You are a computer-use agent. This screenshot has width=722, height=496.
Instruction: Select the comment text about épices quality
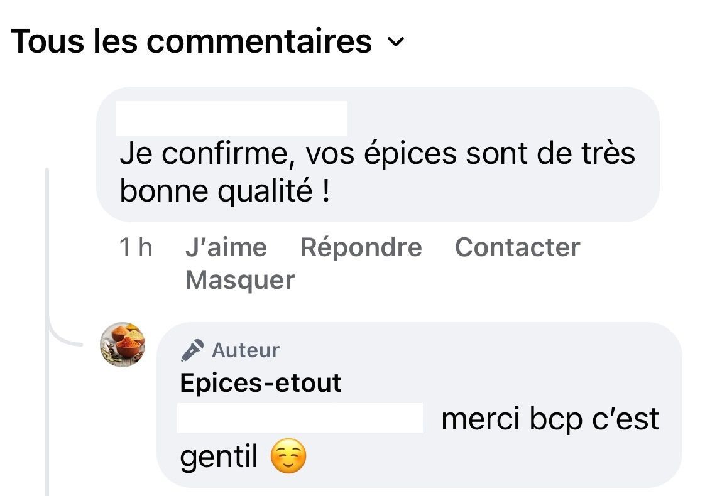coord(377,154)
